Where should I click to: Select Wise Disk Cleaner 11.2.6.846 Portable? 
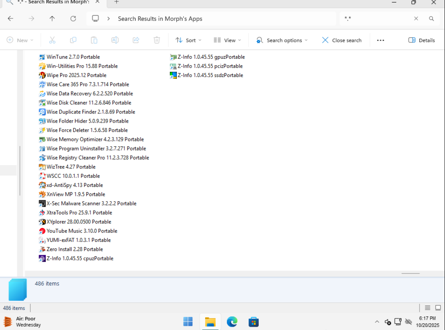pyautogui.click(x=89, y=102)
